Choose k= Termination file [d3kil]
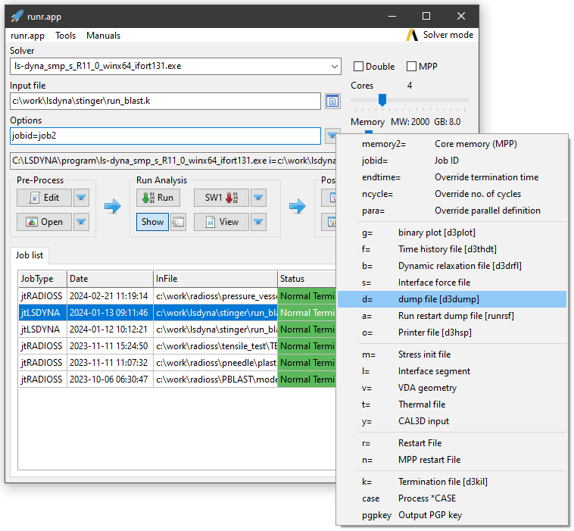 tap(452, 482)
